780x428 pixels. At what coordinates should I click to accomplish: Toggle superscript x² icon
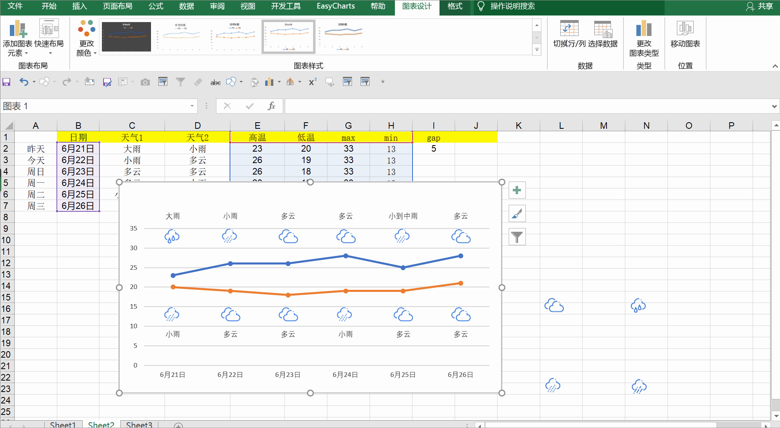(x=313, y=82)
